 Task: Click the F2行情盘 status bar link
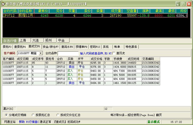pyautogui.click(x=32, y=122)
